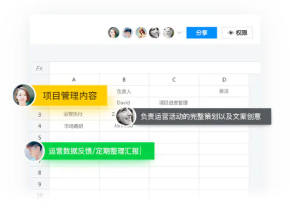Image resolution: width=307 pixels, height=204 pixels.
Task: Click the eye icon in the 权限 button
Action: tap(231, 33)
